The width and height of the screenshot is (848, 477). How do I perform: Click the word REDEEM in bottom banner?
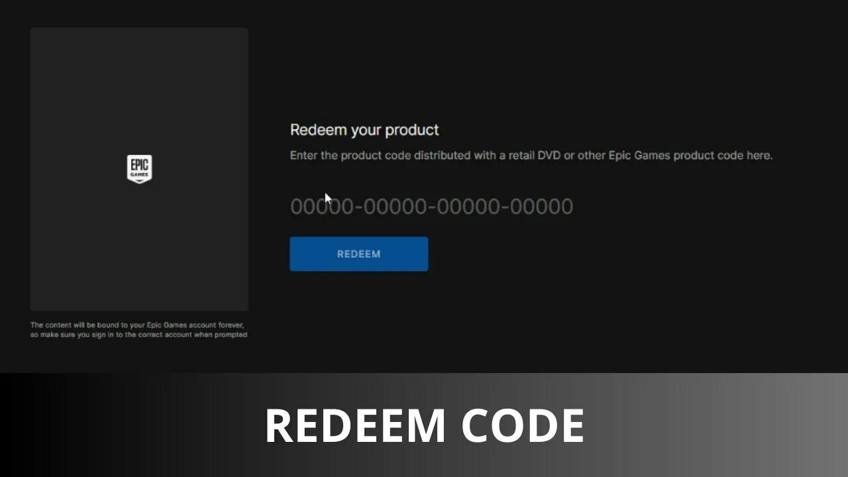click(x=356, y=426)
